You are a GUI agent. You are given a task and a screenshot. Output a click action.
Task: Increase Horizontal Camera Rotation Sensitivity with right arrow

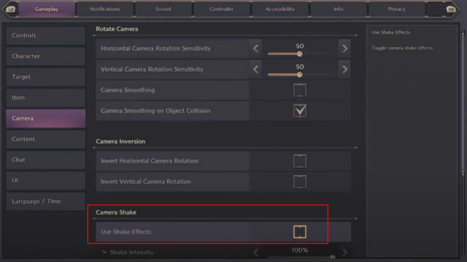pos(345,48)
